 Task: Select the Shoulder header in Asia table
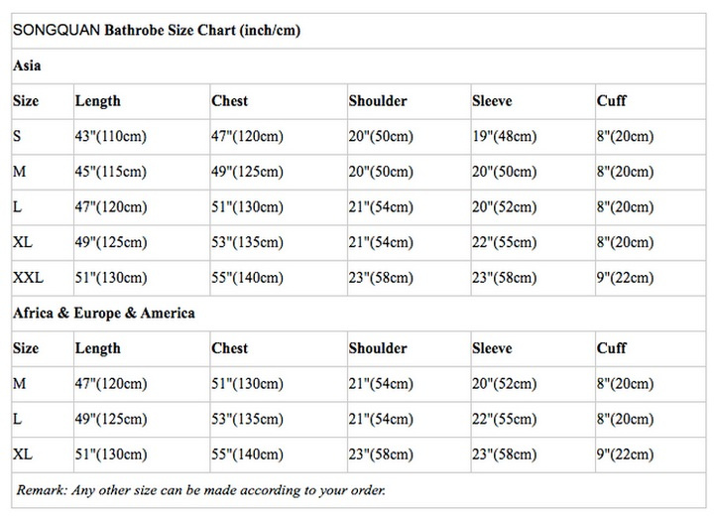tap(378, 100)
